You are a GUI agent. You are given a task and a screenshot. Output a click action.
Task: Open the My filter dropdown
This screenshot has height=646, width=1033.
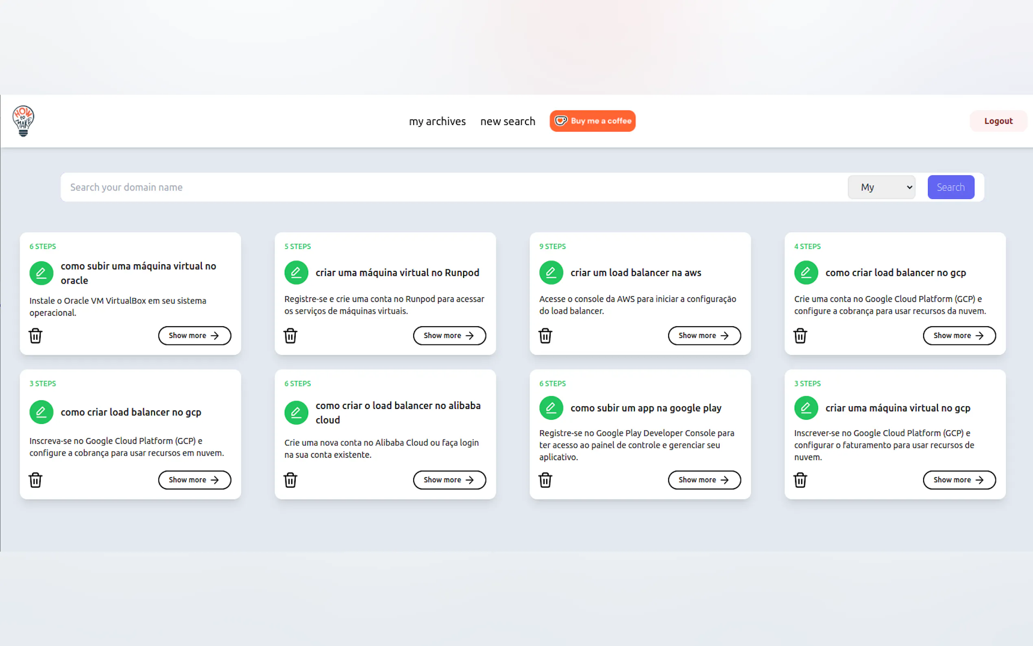(x=881, y=187)
